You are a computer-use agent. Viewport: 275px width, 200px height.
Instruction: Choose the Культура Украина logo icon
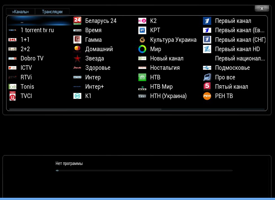(142, 40)
